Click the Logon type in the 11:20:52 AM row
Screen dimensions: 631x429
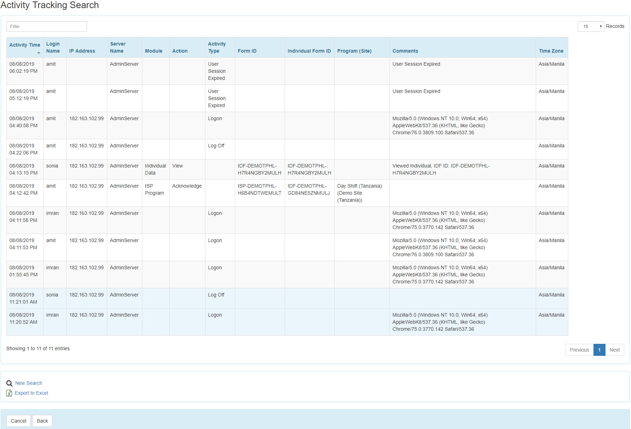[x=215, y=315]
